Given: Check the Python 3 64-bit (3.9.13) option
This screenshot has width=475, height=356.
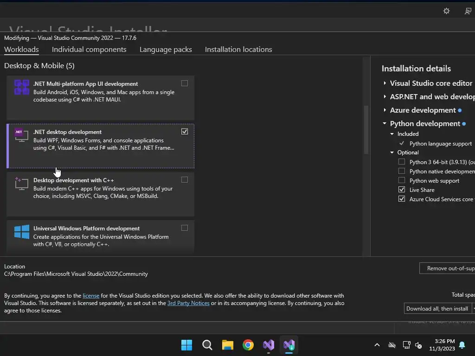Looking at the screenshot, I should (402, 162).
